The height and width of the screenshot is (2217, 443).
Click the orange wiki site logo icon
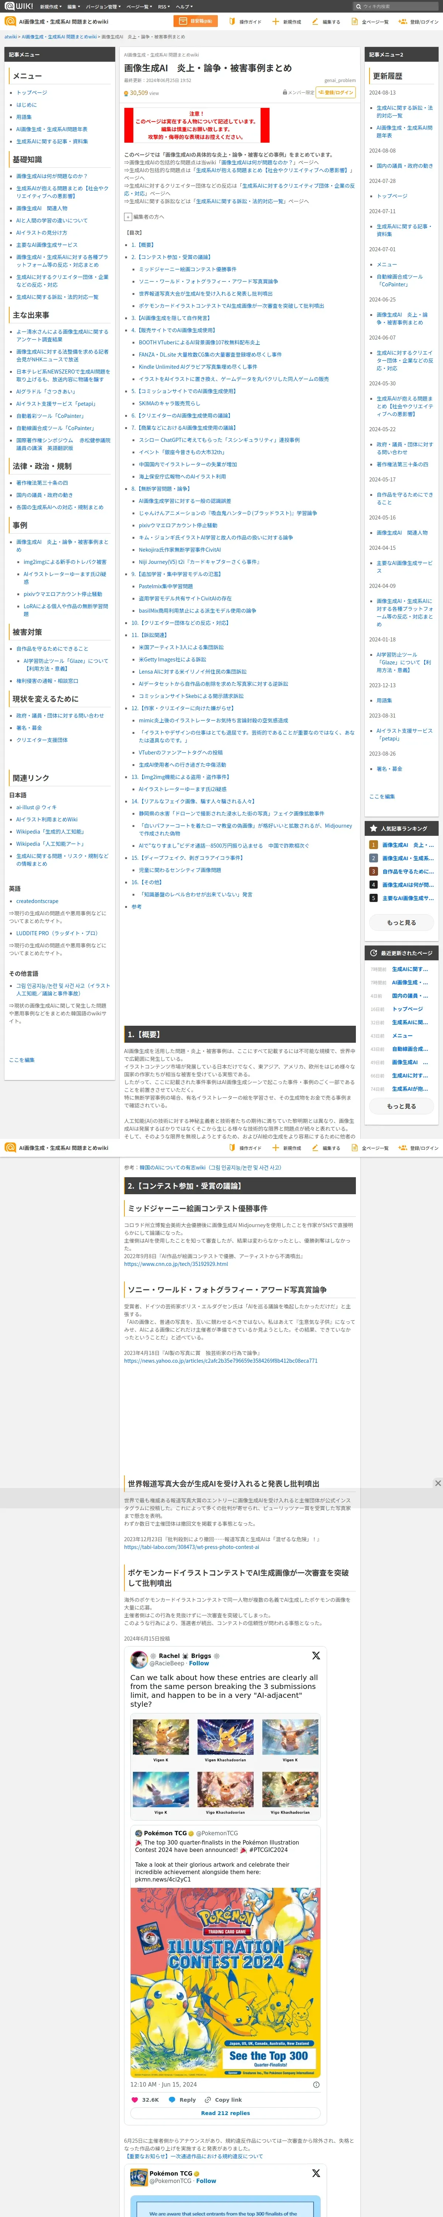[10, 21]
